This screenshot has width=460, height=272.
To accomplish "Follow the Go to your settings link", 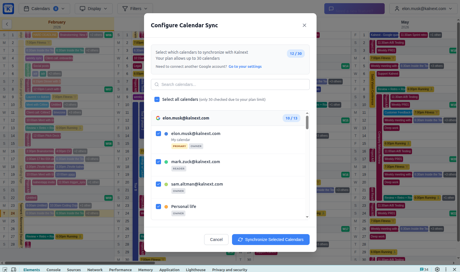I will point(245,67).
